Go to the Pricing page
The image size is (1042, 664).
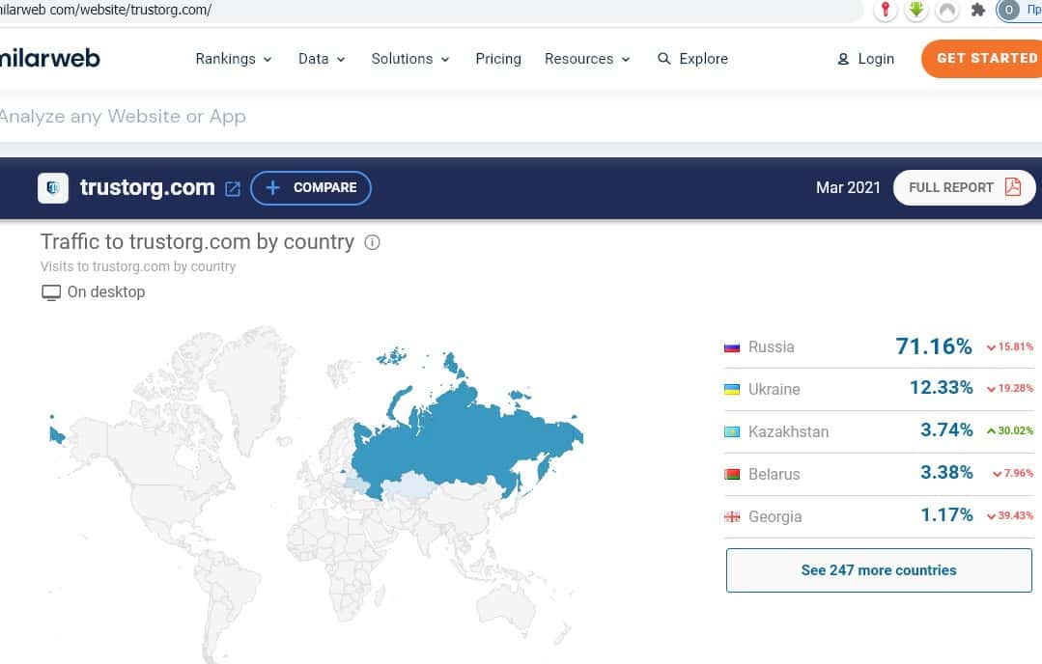[x=498, y=59]
